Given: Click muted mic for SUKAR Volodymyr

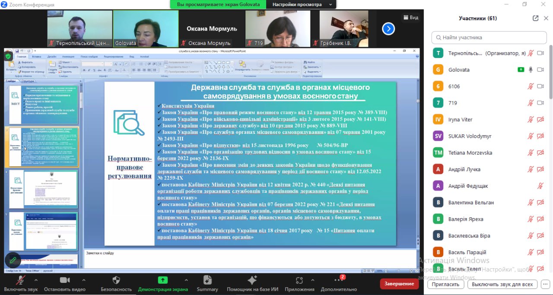Looking at the screenshot, I should [531, 136].
